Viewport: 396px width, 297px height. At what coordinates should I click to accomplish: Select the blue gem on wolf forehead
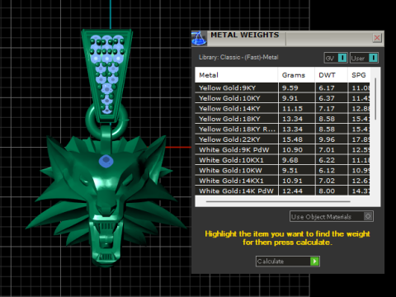click(x=106, y=161)
